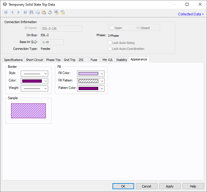Viewport: 207px width, 192px height.
Task: Jump to the last record arrow
Action: [x=25, y=12]
